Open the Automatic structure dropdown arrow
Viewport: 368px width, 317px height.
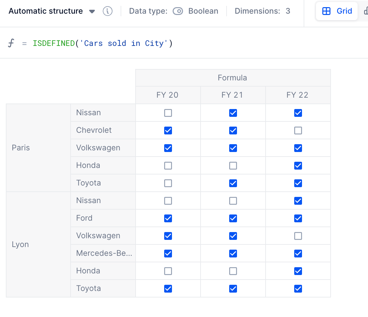click(x=92, y=11)
